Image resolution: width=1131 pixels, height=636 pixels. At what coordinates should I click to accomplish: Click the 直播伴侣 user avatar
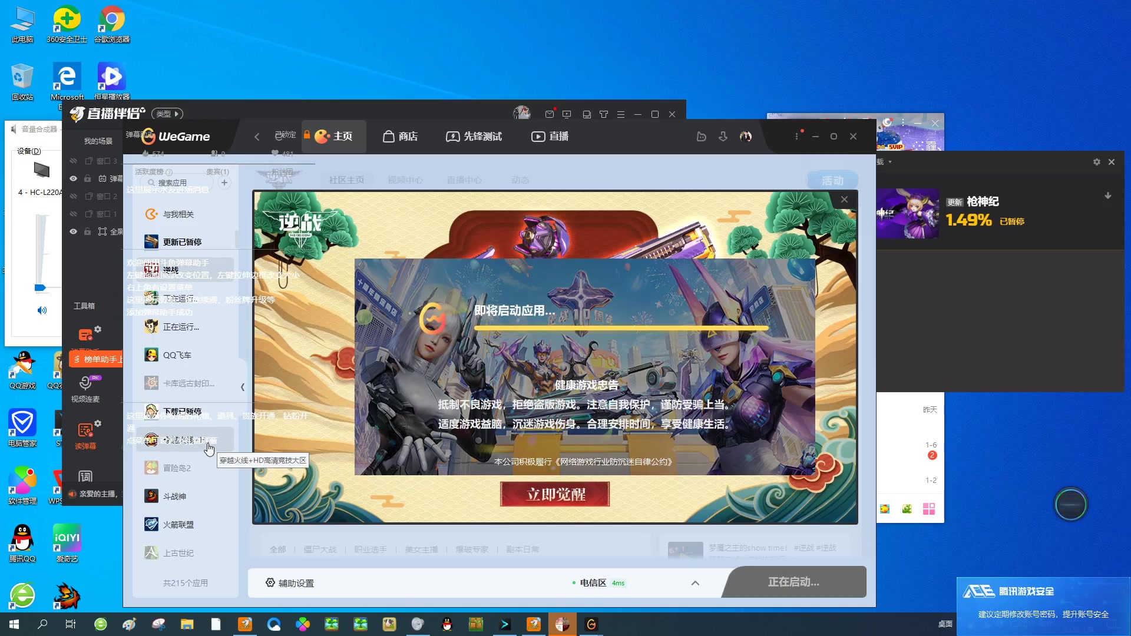pos(521,112)
